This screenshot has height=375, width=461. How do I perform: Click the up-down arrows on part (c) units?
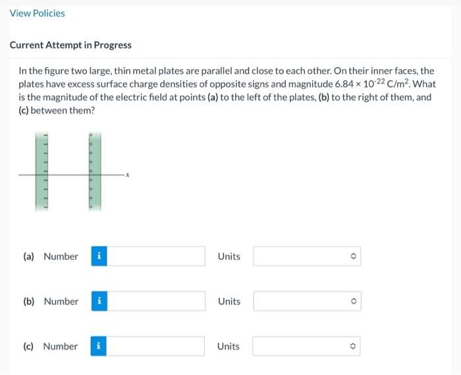(x=353, y=346)
